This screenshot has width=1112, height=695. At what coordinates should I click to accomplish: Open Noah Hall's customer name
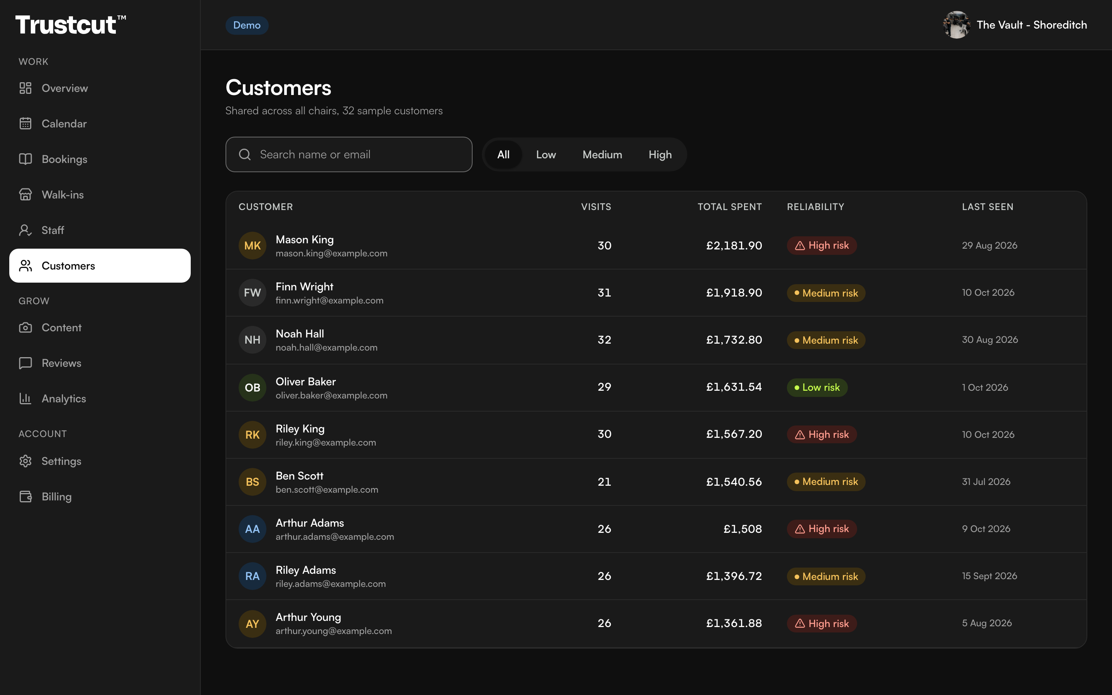300,334
